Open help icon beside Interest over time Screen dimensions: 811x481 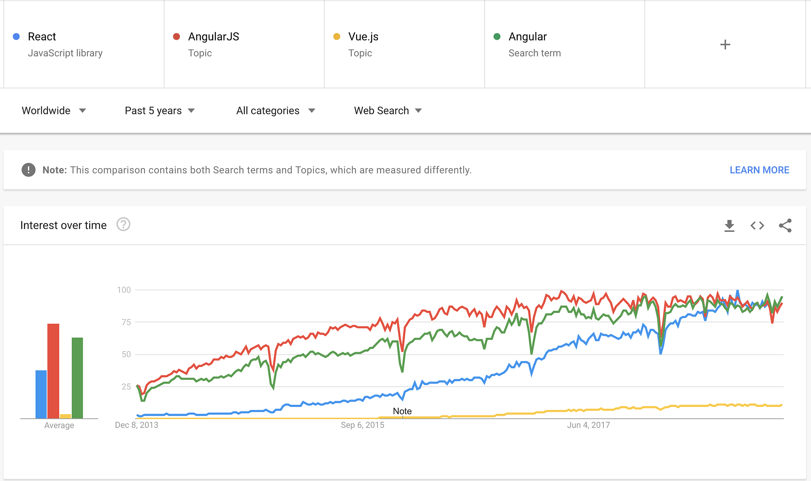[x=123, y=224]
